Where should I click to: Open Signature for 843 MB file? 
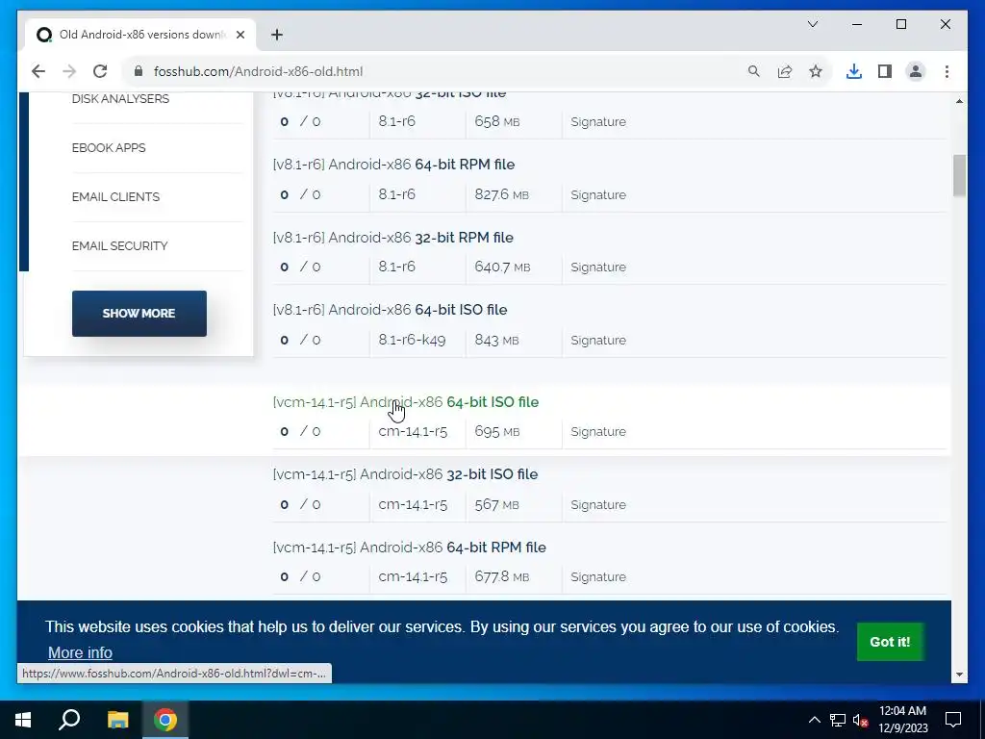point(598,340)
